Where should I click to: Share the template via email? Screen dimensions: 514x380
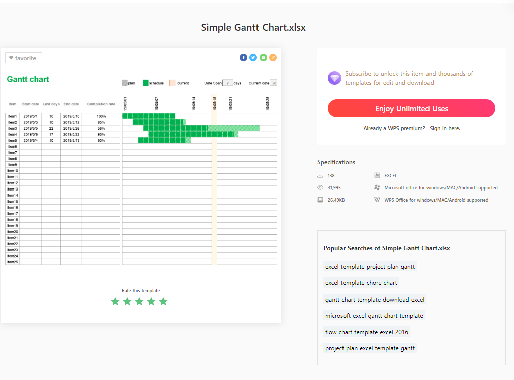[263, 57]
